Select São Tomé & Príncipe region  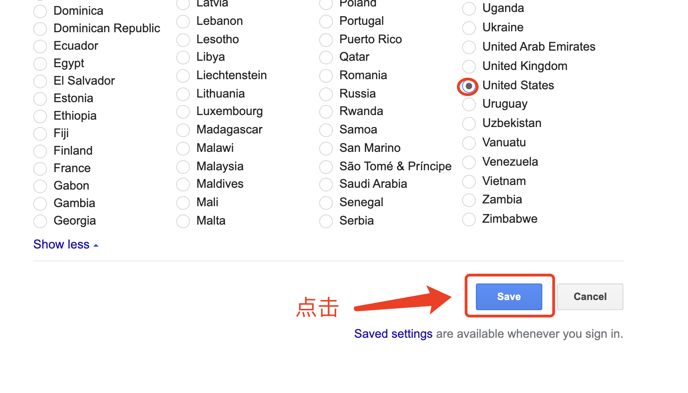point(326,167)
